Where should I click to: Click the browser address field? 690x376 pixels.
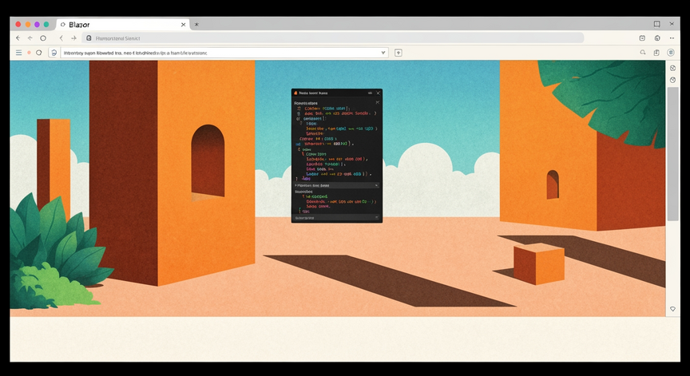click(334, 38)
